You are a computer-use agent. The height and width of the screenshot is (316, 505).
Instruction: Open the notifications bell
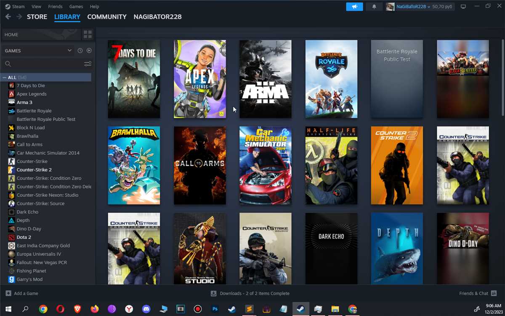pyautogui.click(x=374, y=7)
